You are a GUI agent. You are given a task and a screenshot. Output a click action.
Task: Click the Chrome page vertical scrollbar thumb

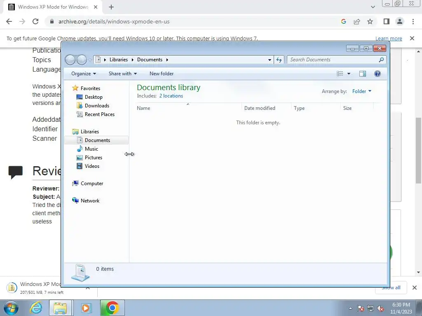[419, 151]
